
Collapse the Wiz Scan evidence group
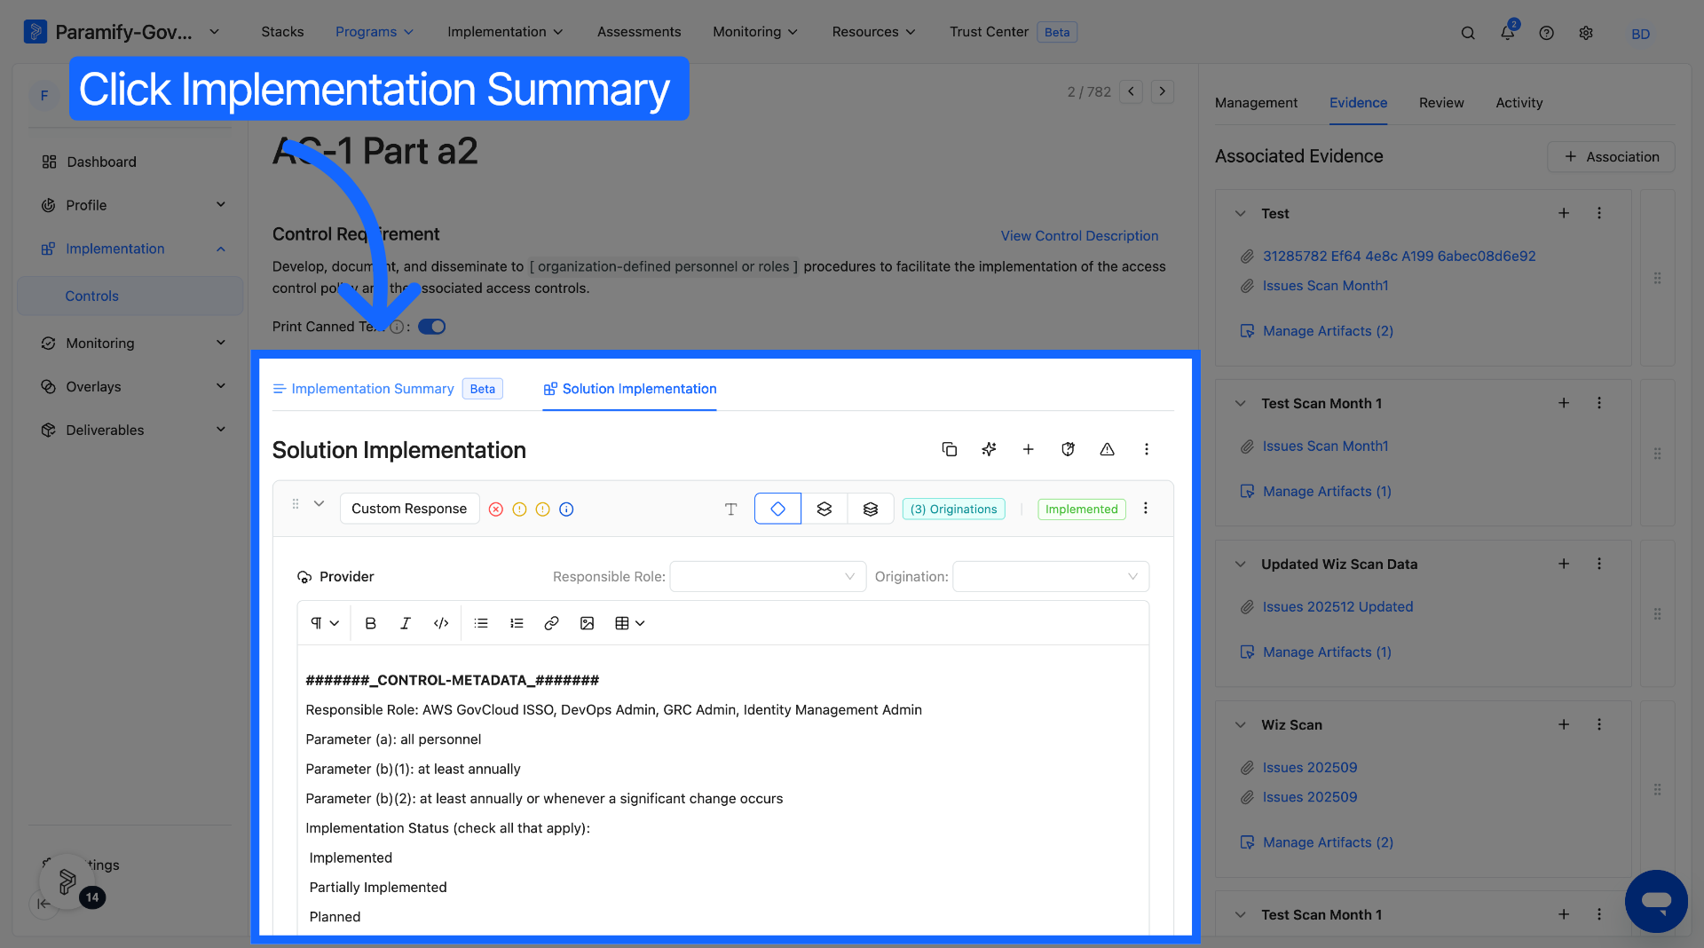point(1241,724)
